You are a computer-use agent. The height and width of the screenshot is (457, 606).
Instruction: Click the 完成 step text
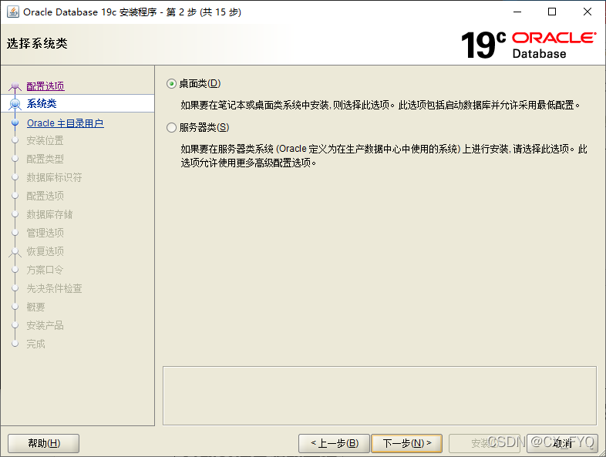35,344
